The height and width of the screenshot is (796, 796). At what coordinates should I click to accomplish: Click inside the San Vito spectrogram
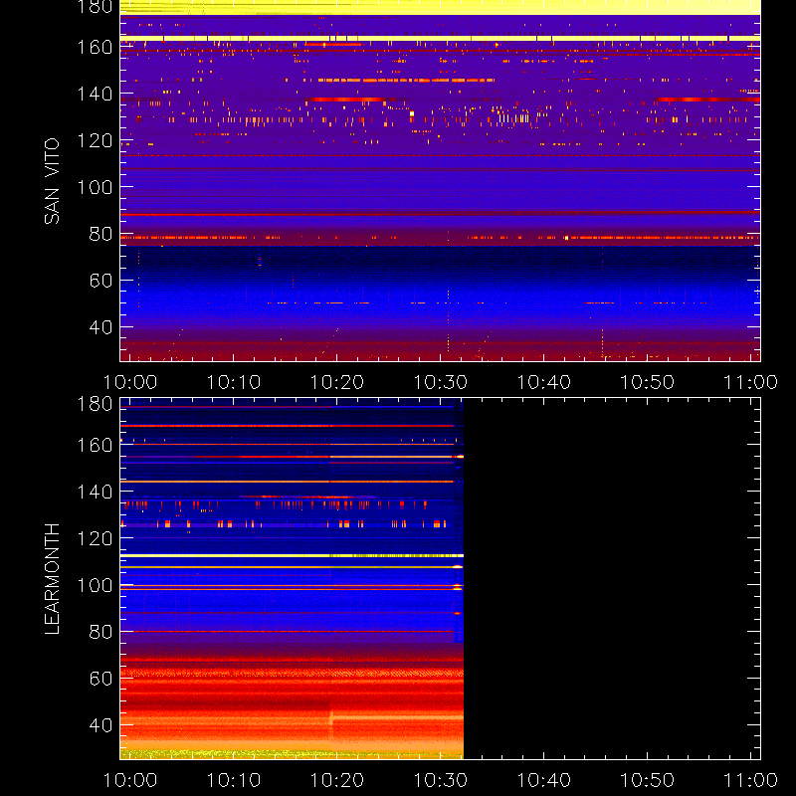click(440, 181)
